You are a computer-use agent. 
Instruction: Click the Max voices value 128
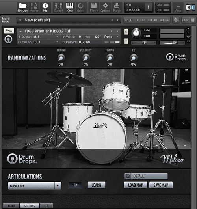pyautogui.click(x=97, y=37)
